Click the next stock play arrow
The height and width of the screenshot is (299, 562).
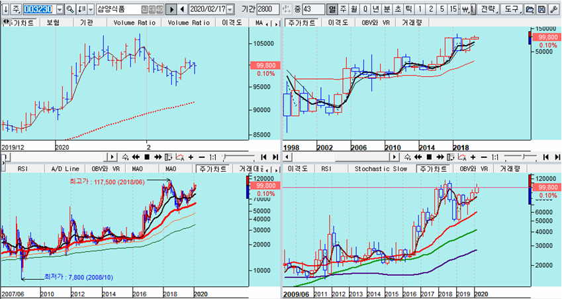[x=172, y=9]
